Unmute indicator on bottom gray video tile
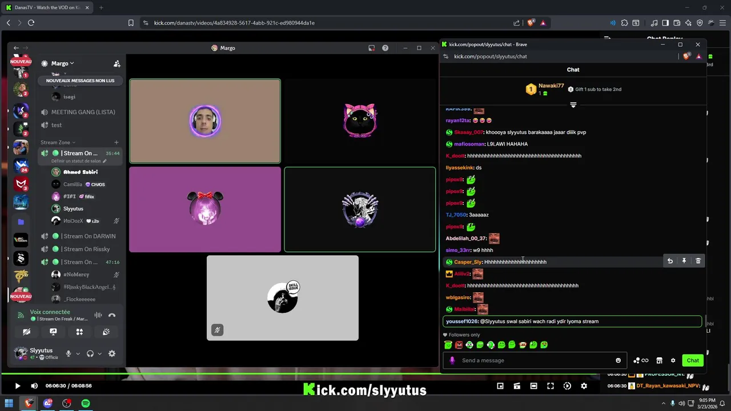731x411 pixels. [x=217, y=330]
